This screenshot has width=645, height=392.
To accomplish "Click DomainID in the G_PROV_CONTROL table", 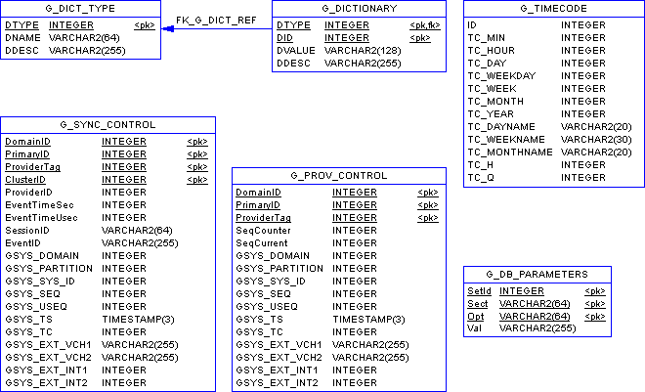I will pyautogui.click(x=258, y=193).
